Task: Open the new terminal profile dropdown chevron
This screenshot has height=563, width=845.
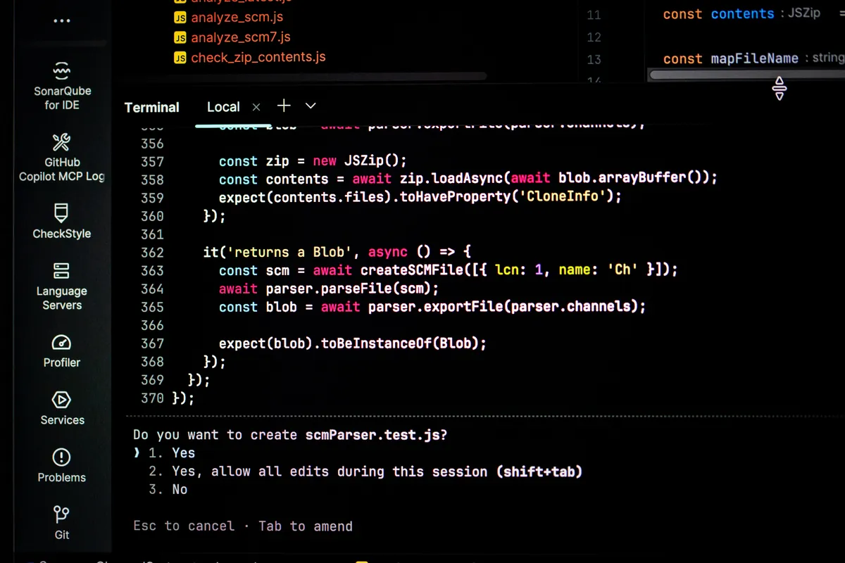Action: pyautogui.click(x=311, y=106)
